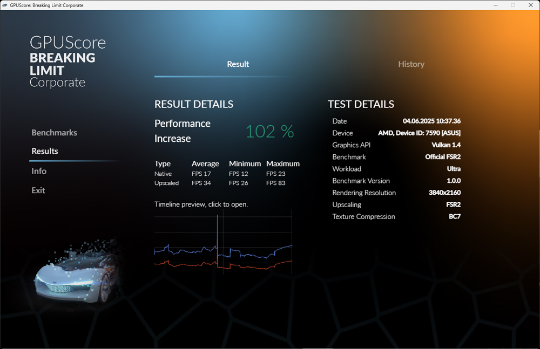Click Native minimum FPS 12
The width and height of the screenshot is (540, 349).
click(x=238, y=174)
